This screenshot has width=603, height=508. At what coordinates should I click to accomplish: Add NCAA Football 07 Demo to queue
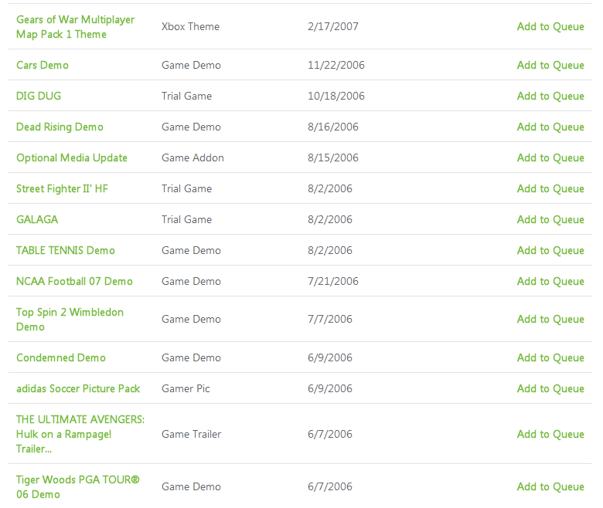[x=550, y=282]
